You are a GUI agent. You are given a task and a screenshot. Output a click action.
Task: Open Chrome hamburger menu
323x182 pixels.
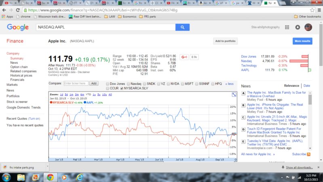319,10
